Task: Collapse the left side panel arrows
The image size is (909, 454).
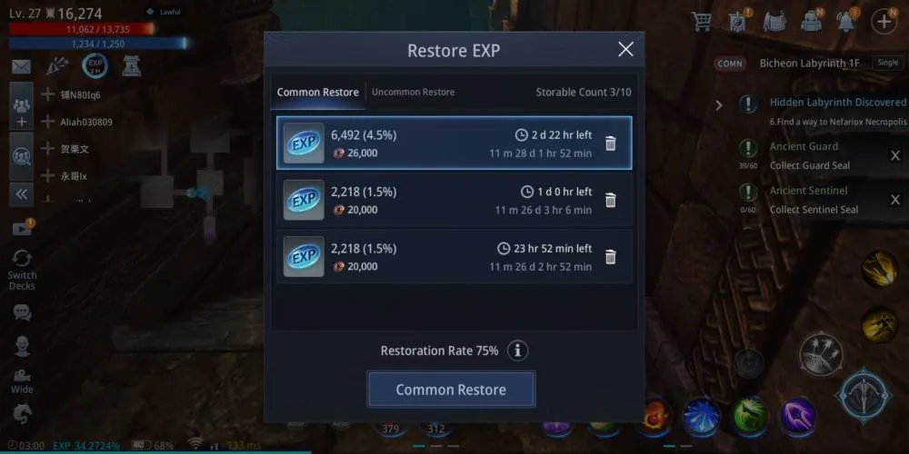Action: [x=22, y=194]
